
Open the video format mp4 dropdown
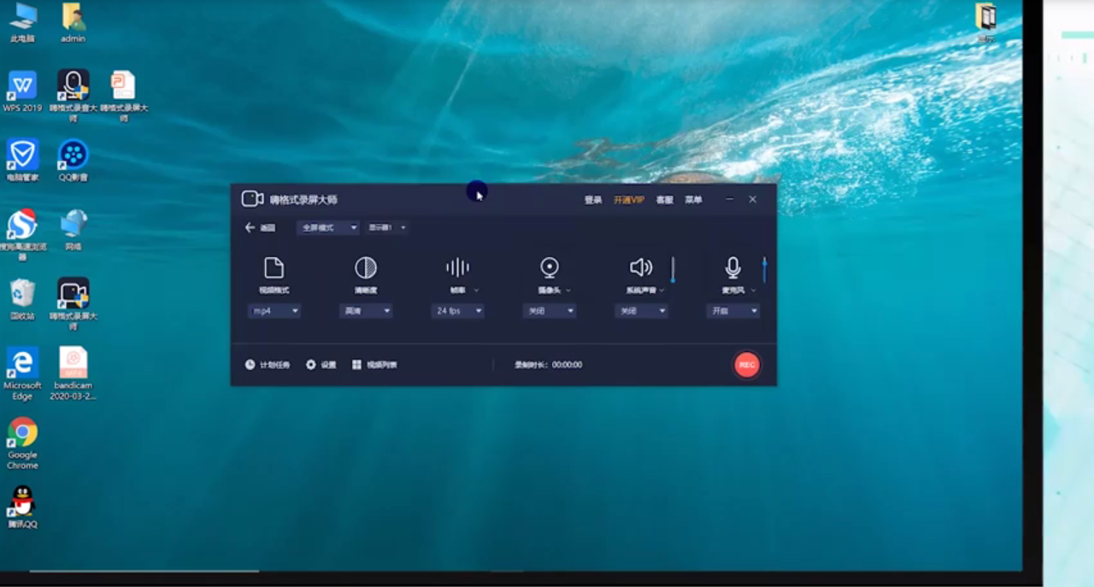coord(274,311)
